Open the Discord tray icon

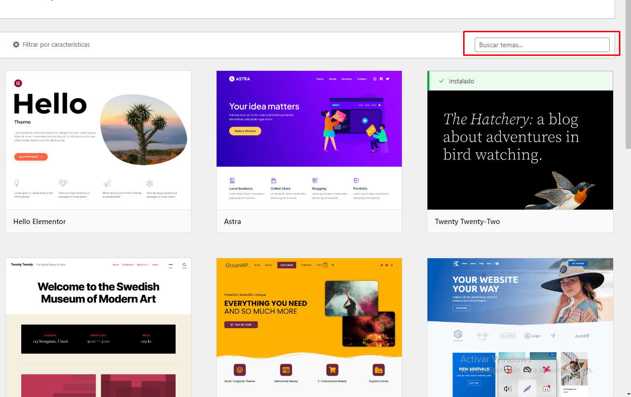(547, 388)
